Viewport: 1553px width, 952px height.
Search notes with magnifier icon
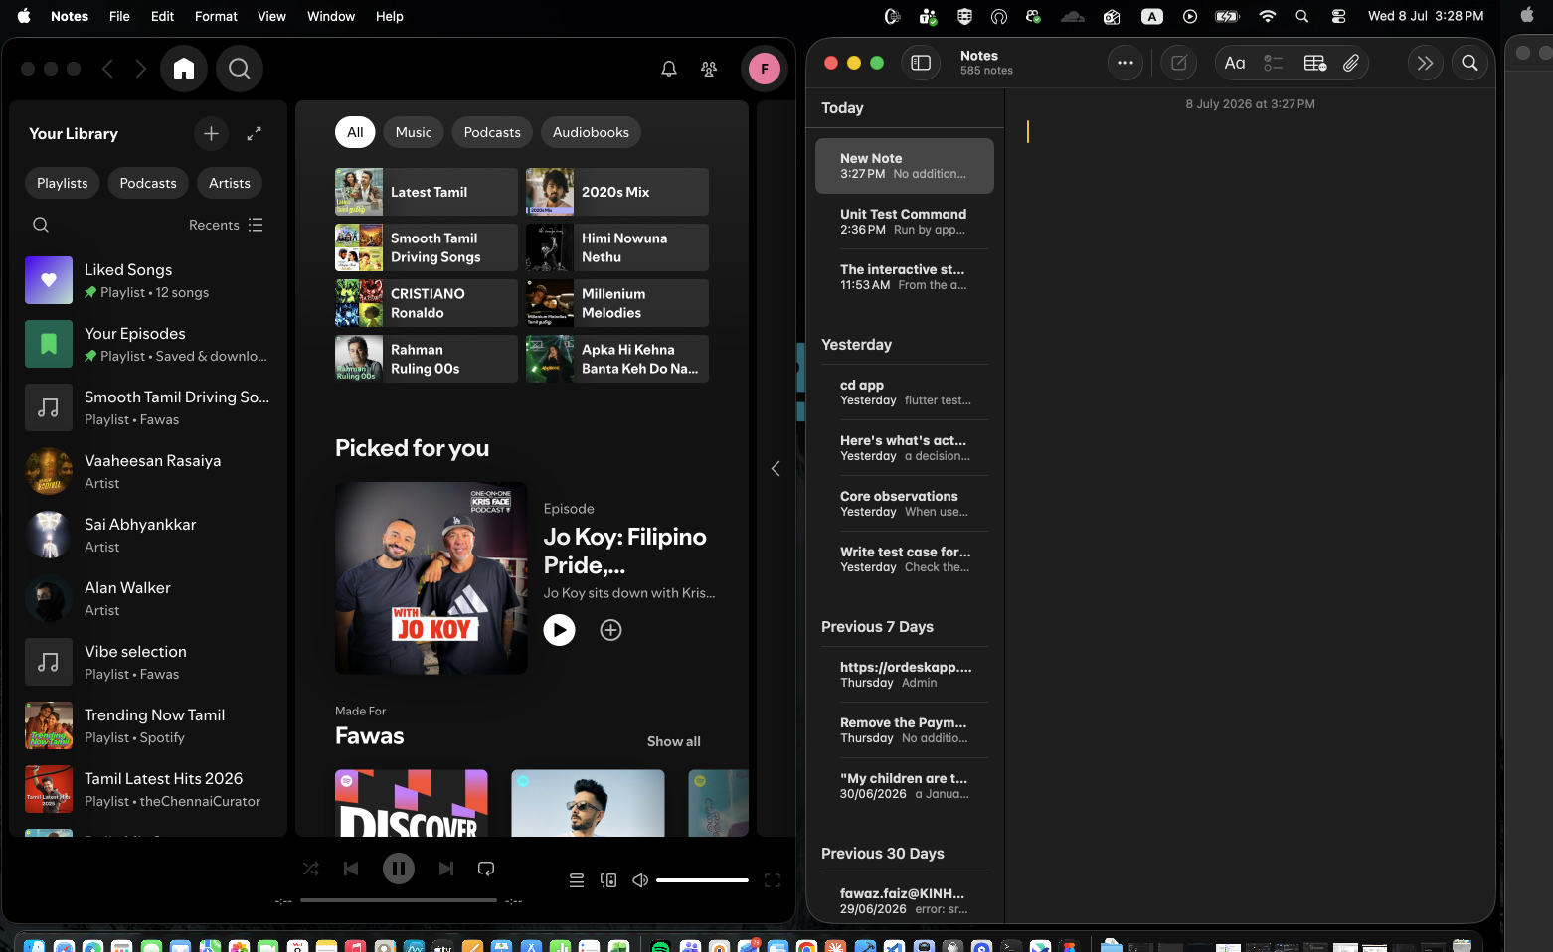[x=1469, y=63]
